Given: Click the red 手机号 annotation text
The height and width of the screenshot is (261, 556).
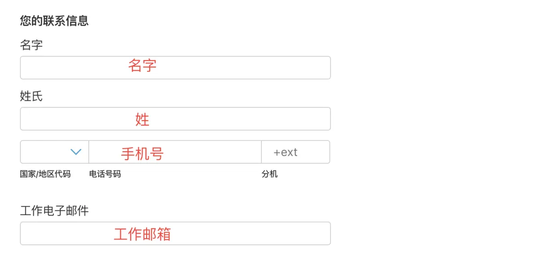Looking at the screenshot, I should pyautogui.click(x=142, y=154).
